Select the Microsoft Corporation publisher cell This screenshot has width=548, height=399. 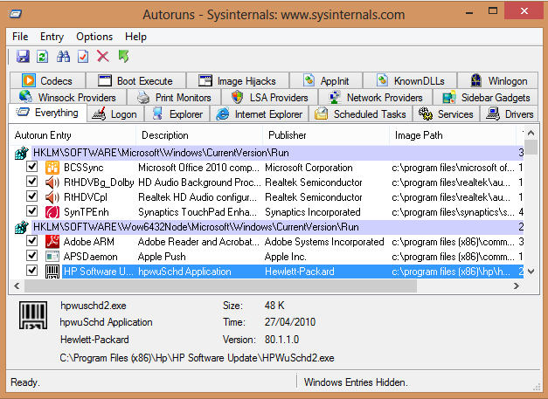click(x=309, y=168)
